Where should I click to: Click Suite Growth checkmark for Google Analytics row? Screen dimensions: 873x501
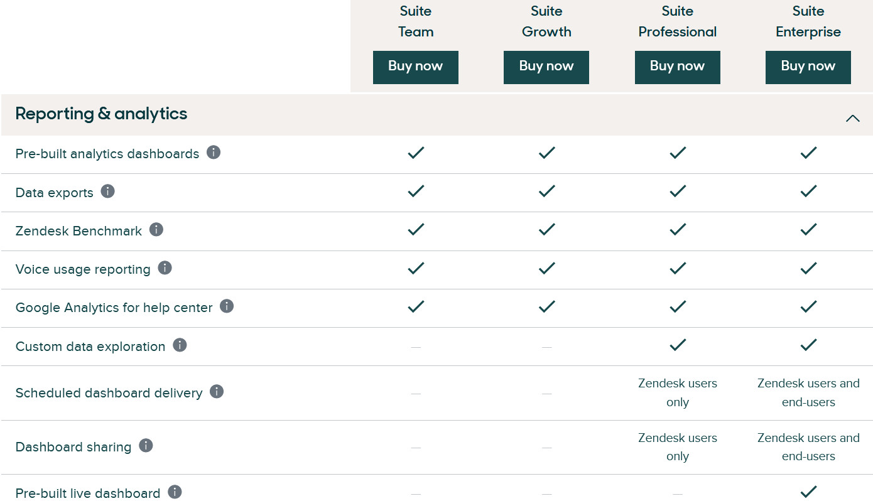[546, 306]
